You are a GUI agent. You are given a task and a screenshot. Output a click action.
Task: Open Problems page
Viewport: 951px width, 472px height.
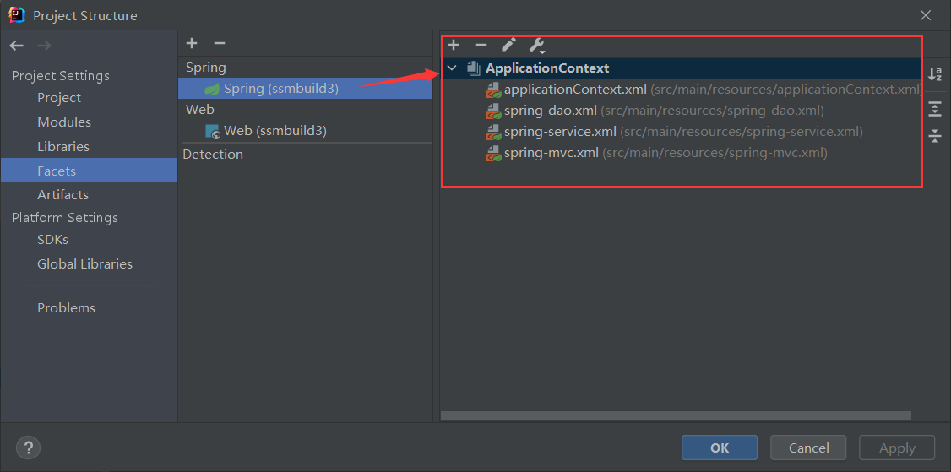66,307
